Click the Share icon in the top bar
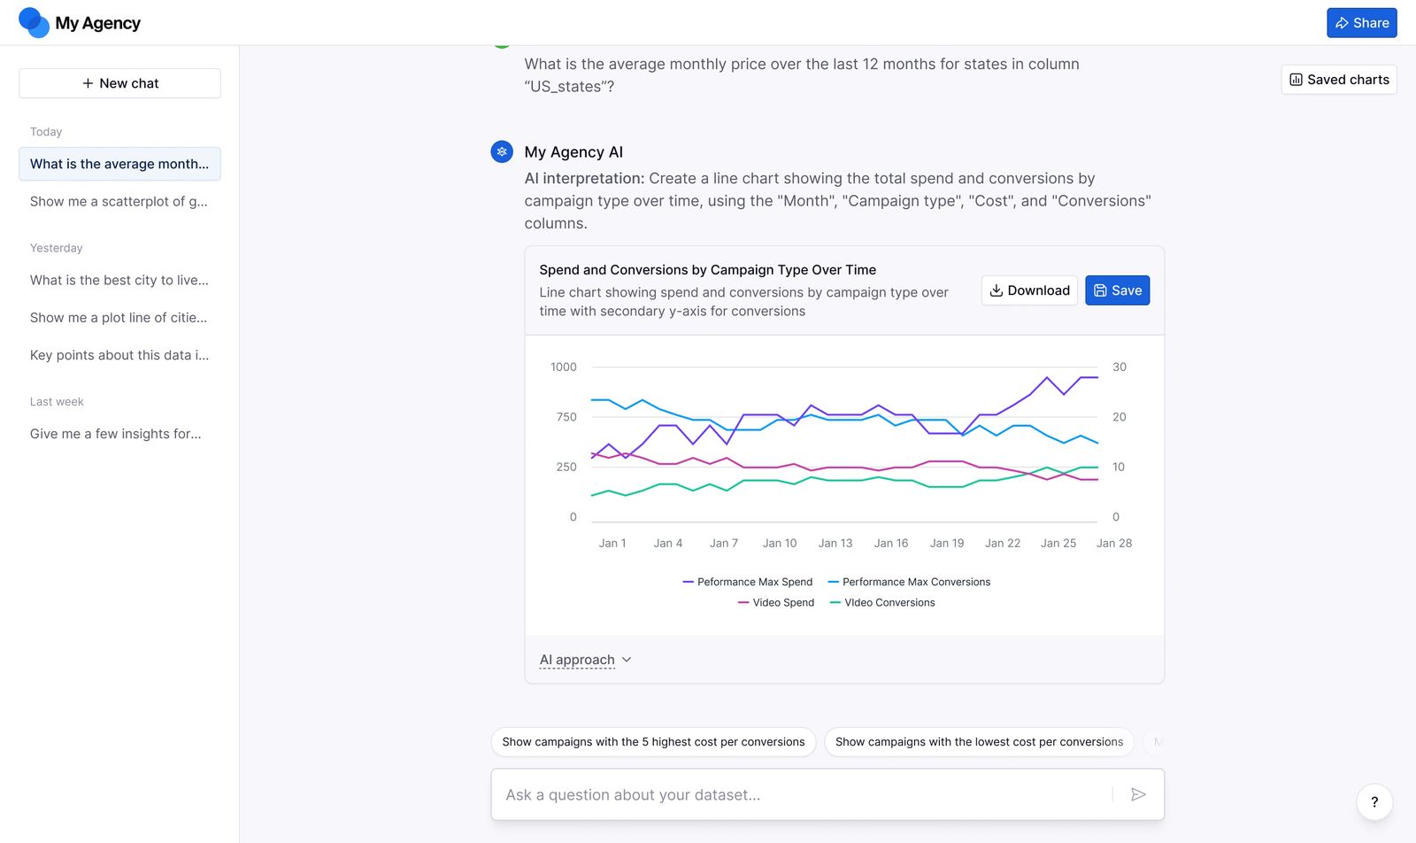This screenshot has height=843, width=1416. coord(1343,22)
